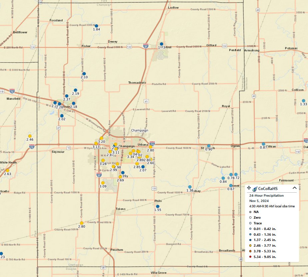The image size is (308, 277).
Task: Select the 1.73 marker at Rantoul
Action: click(161, 44)
